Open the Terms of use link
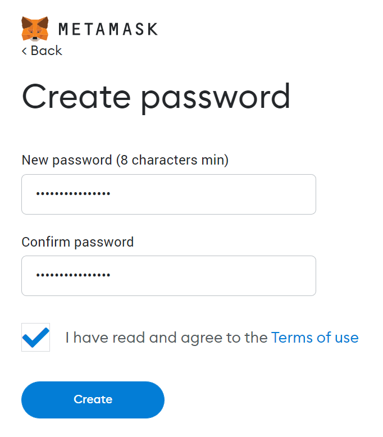Screen dimensions: 383x437 click(x=314, y=338)
